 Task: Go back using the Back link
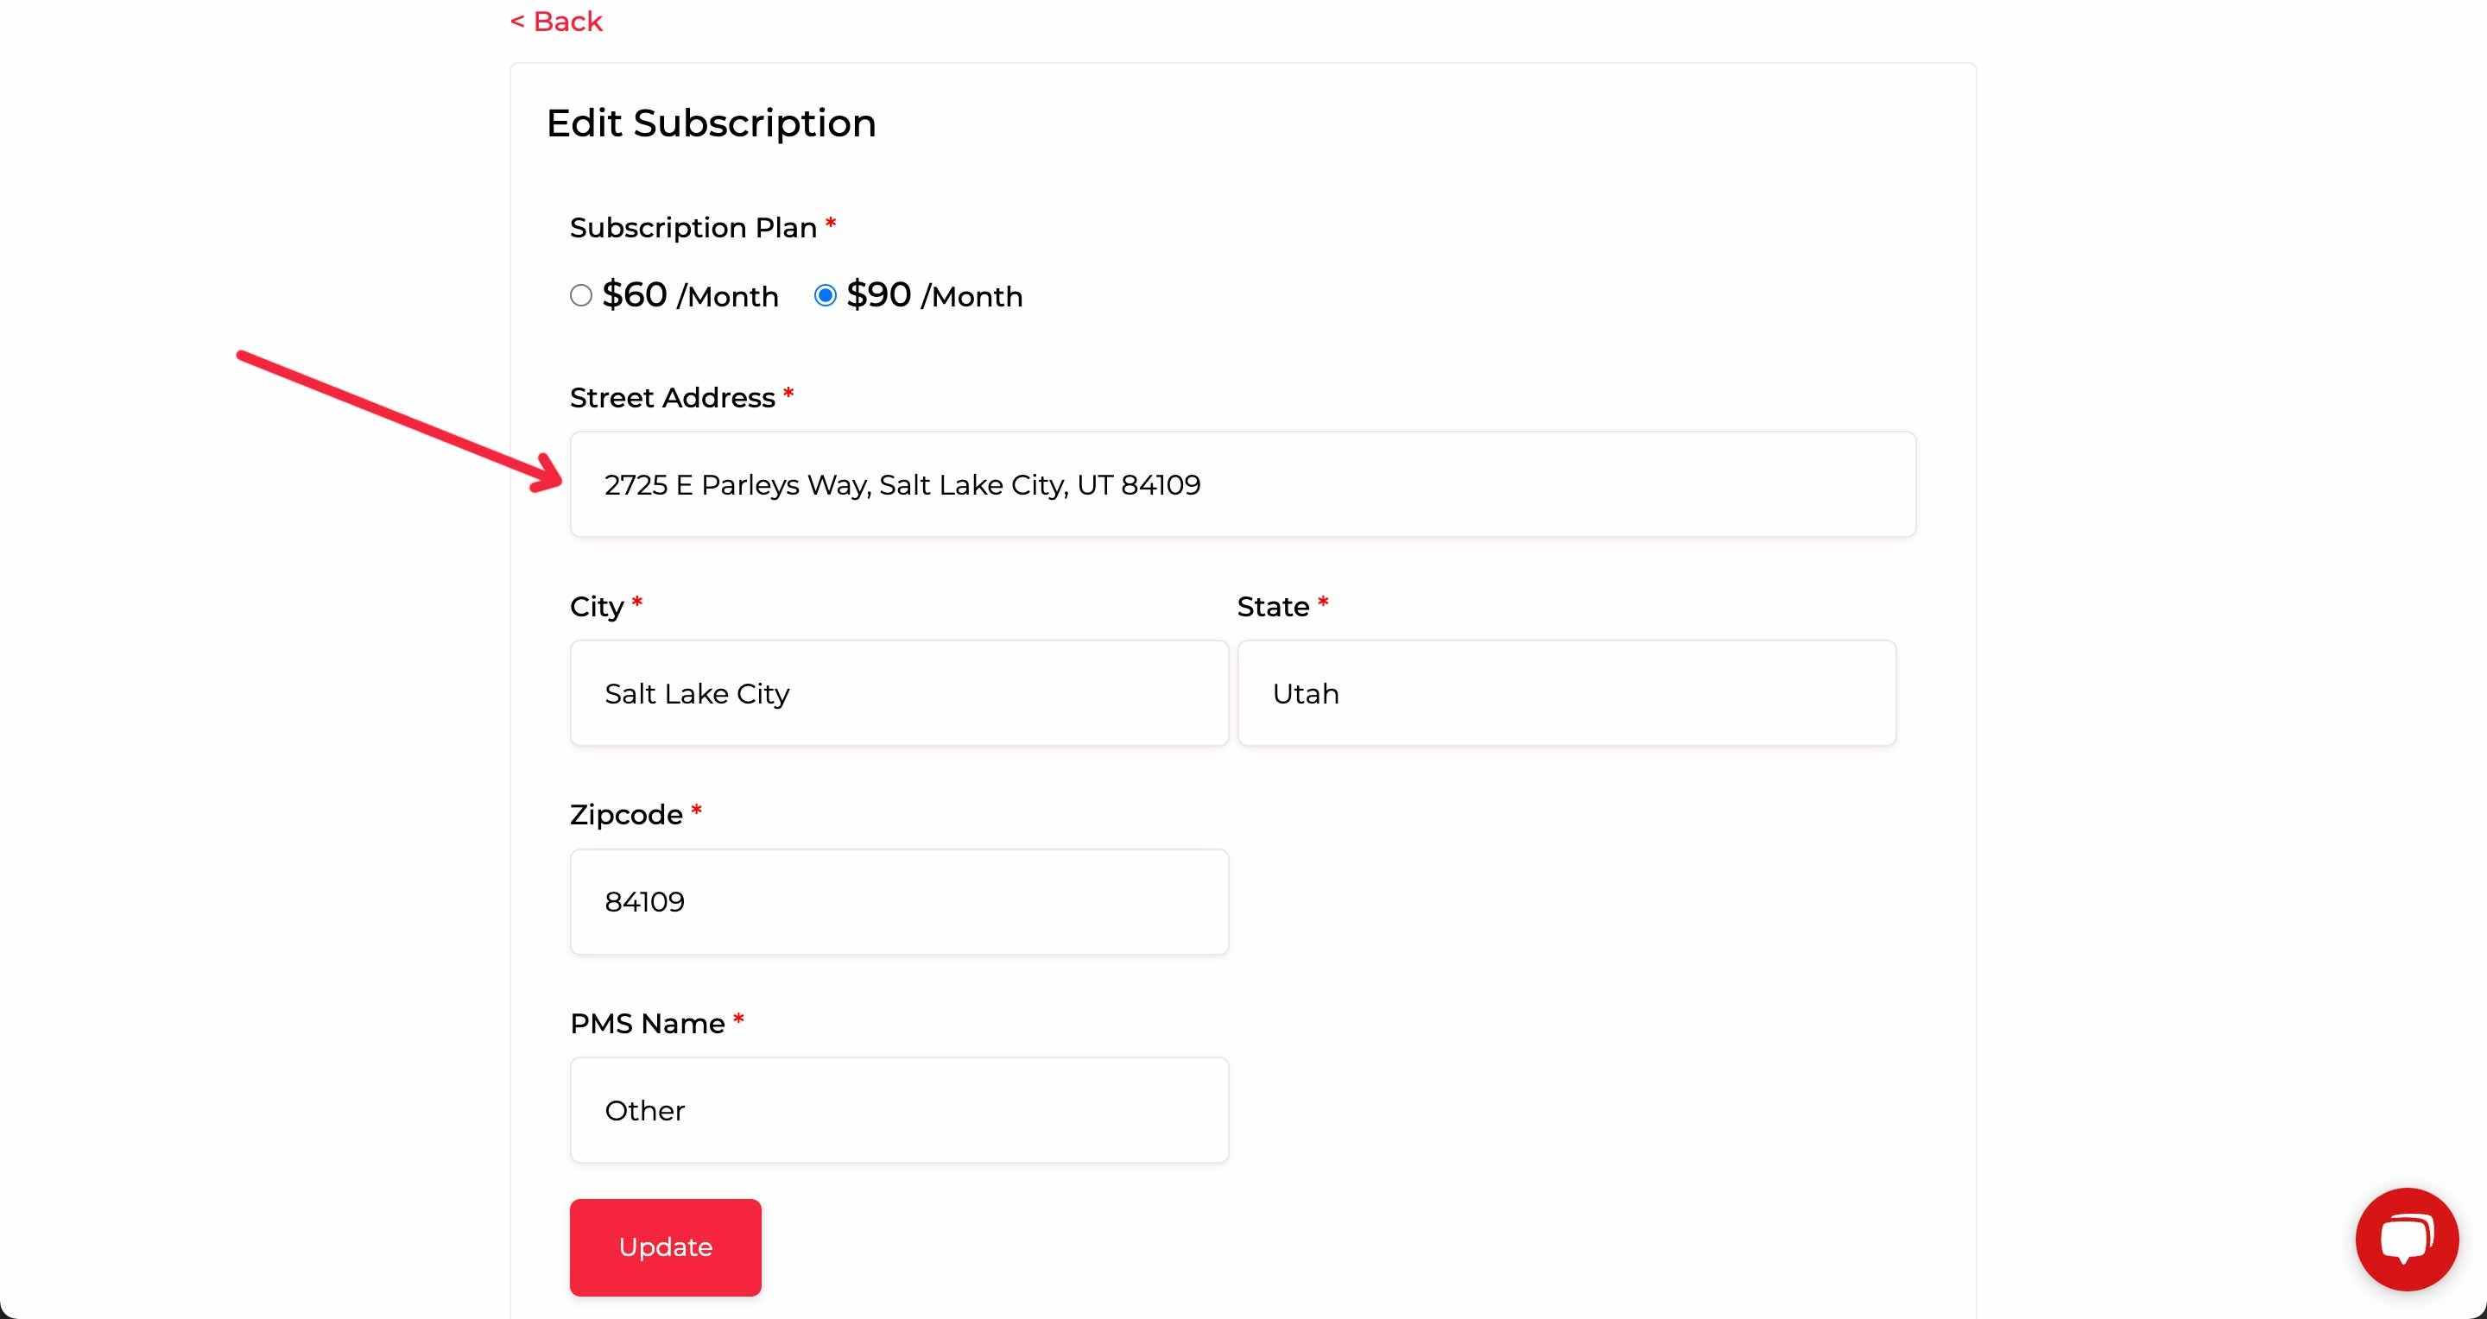click(x=556, y=22)
